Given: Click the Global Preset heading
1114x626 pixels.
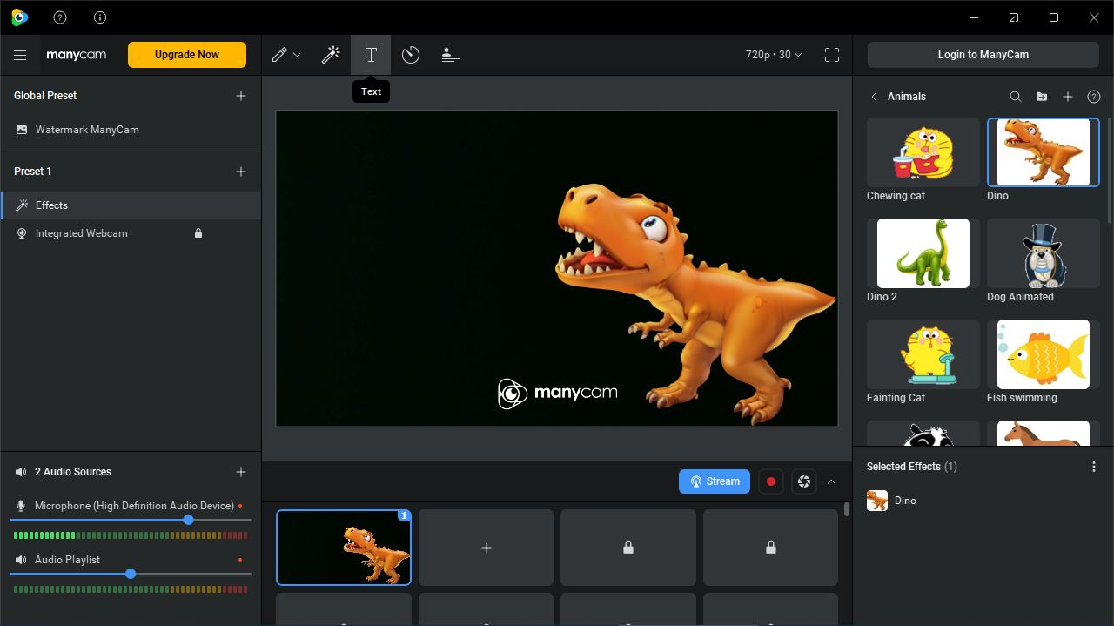Looking at the screenshot, I should (45, 96).
